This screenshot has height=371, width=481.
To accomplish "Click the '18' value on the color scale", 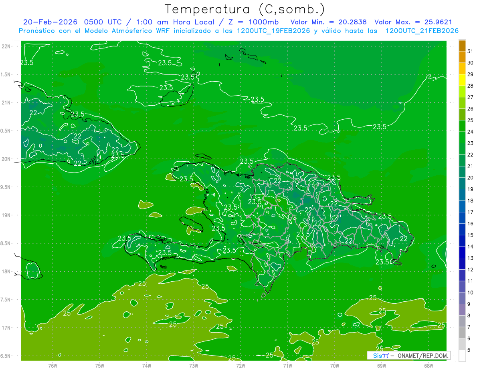I will click(x=471, y=201).
